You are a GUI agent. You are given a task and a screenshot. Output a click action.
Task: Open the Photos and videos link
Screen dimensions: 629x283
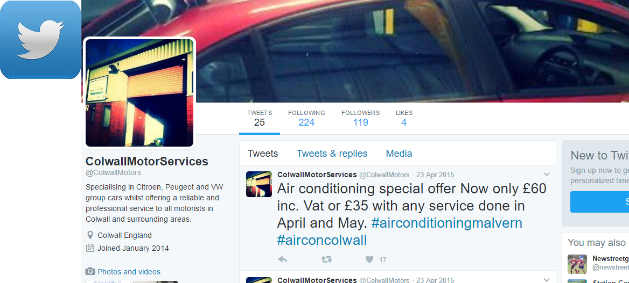pyautogui.click(x=129, y=272)
